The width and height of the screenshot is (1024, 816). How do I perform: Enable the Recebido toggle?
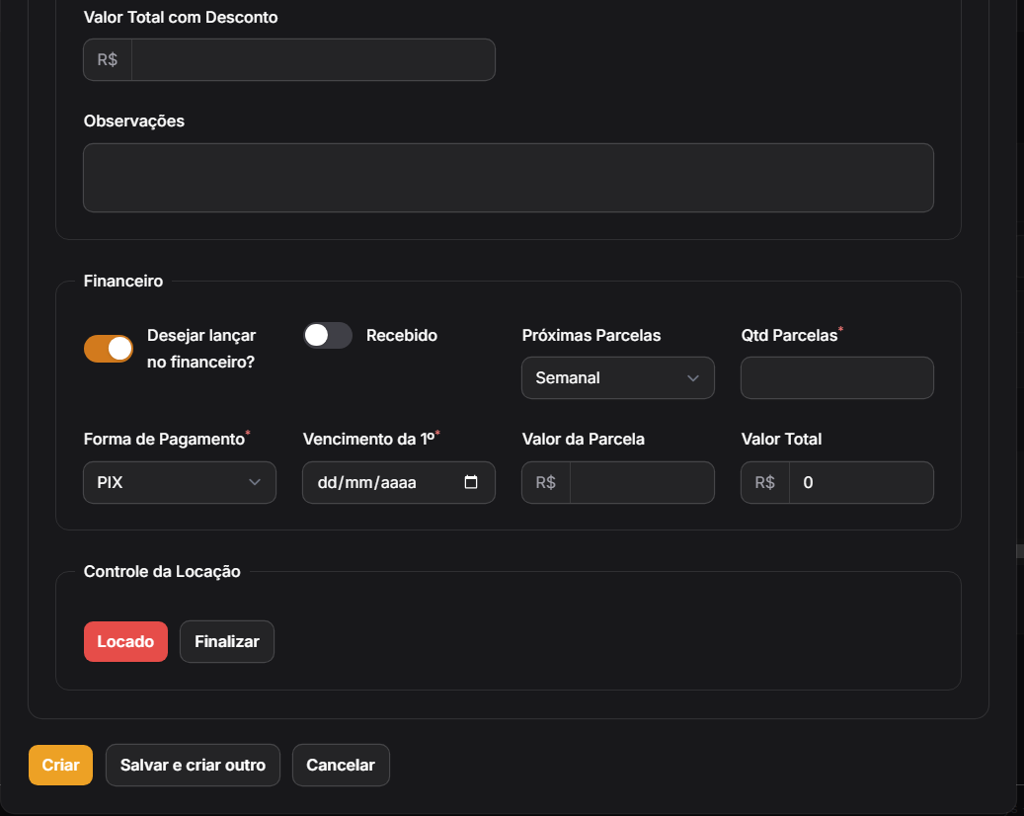(x=328, y=335)
